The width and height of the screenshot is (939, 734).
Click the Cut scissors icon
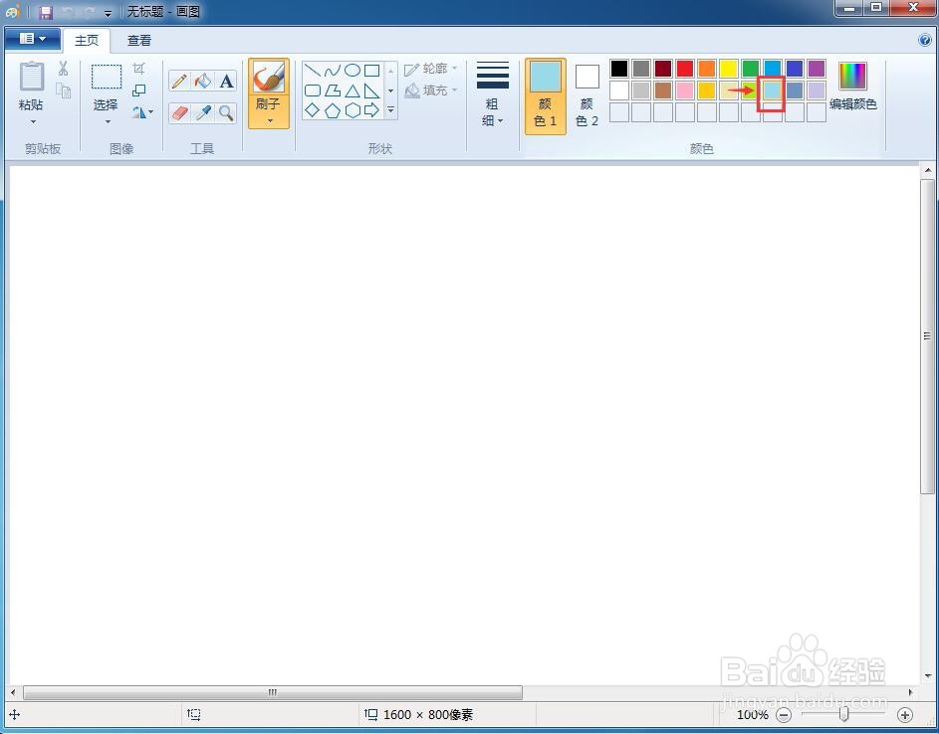[x=63, y=69]
